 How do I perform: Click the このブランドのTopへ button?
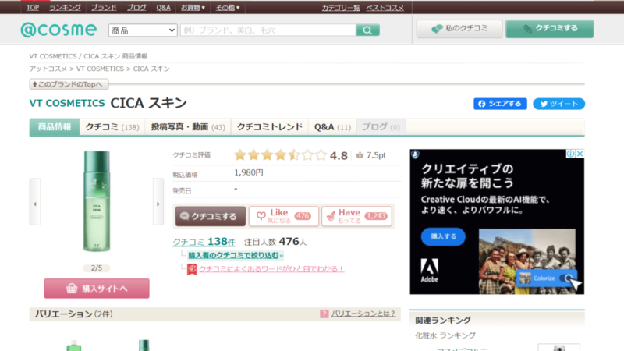(69, 84)
